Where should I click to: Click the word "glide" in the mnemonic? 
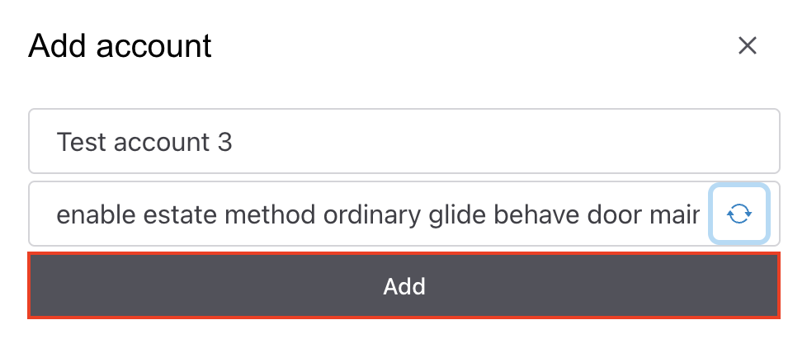(458, 215)
